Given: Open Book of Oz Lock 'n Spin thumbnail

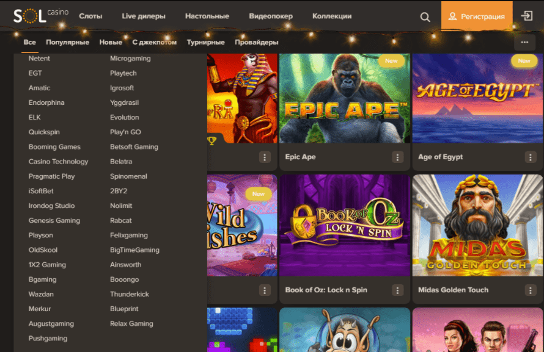Looking at the screenshot, I should coord(345,225).
